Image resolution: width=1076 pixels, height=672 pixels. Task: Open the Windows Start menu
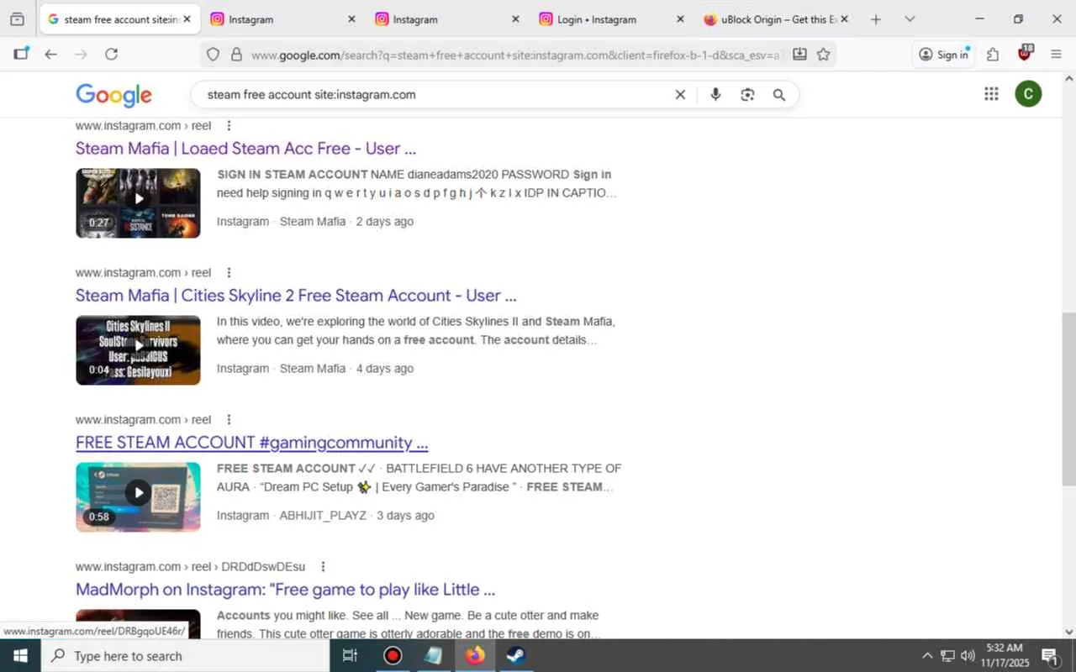[20, 656]
